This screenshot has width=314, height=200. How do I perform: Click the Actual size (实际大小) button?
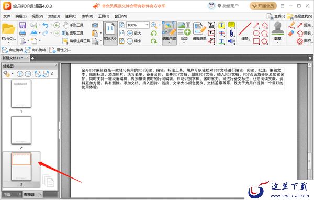110,32
